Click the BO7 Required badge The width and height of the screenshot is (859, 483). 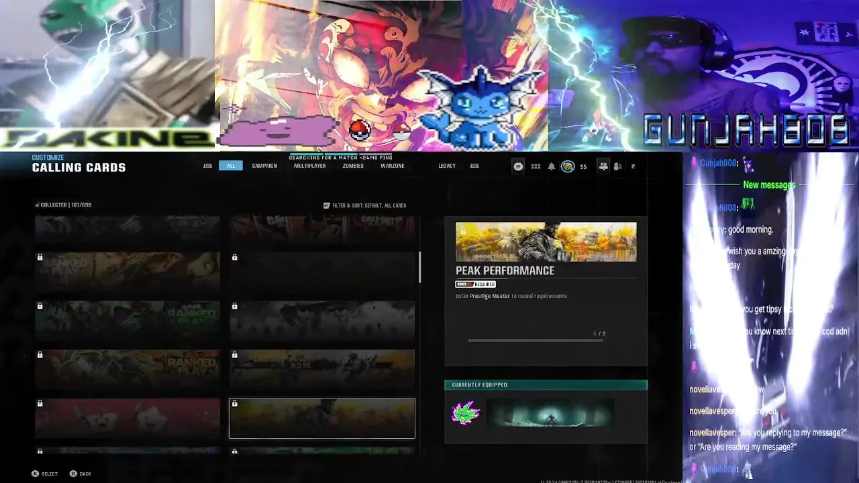(x=476, y=284)
